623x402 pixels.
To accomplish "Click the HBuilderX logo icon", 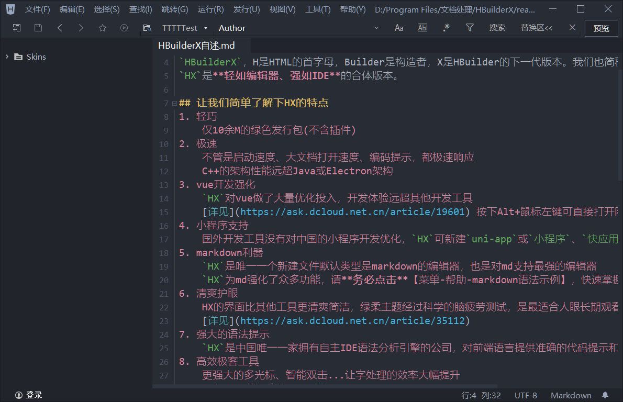I will 10,9.
